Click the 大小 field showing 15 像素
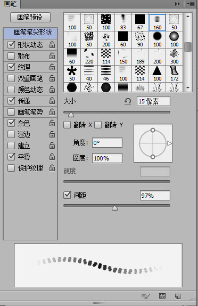198x306 pixels. point(153,101)
